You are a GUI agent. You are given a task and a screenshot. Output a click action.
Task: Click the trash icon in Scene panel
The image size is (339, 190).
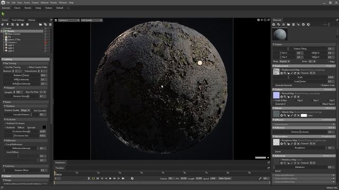tap(50, 25)
